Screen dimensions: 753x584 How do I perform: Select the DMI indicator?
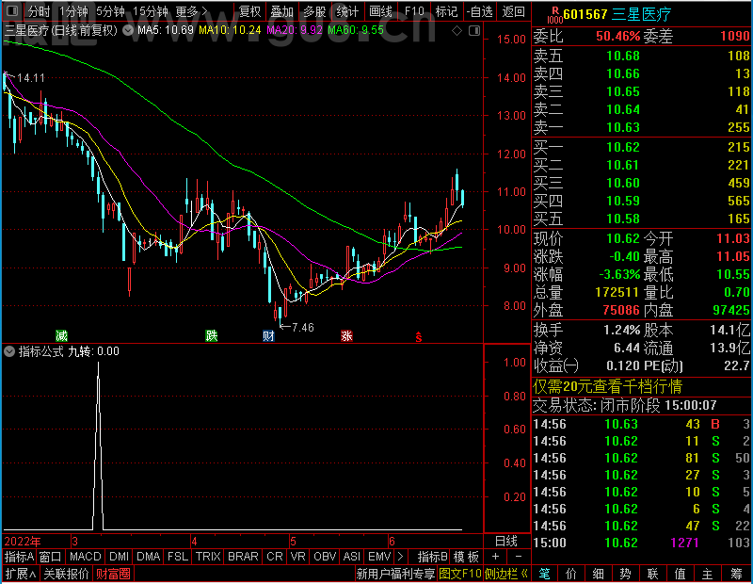tap(119, 557)
